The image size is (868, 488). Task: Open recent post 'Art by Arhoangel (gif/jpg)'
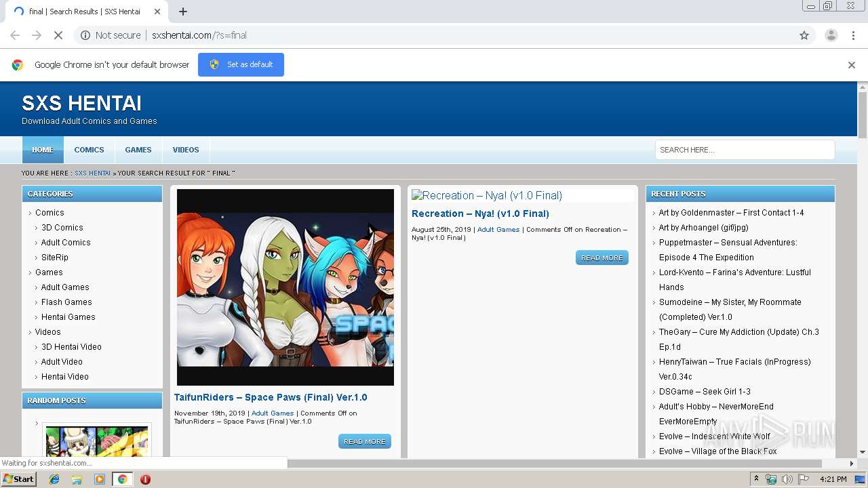[704, 228]
